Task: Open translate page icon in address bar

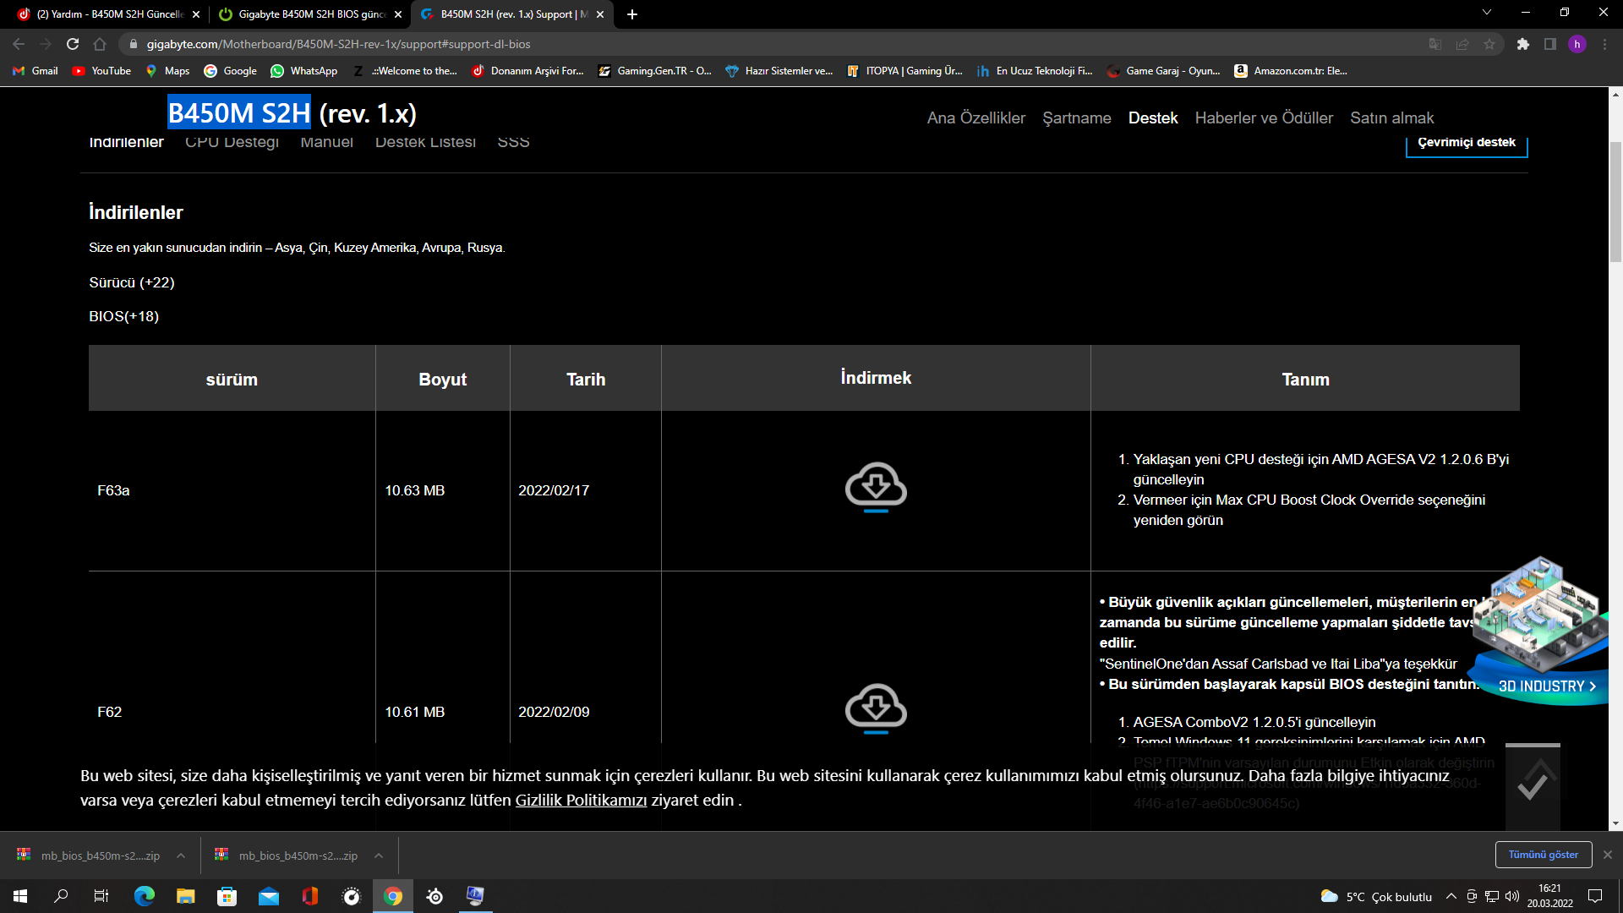Action: tap(1435, 44)
